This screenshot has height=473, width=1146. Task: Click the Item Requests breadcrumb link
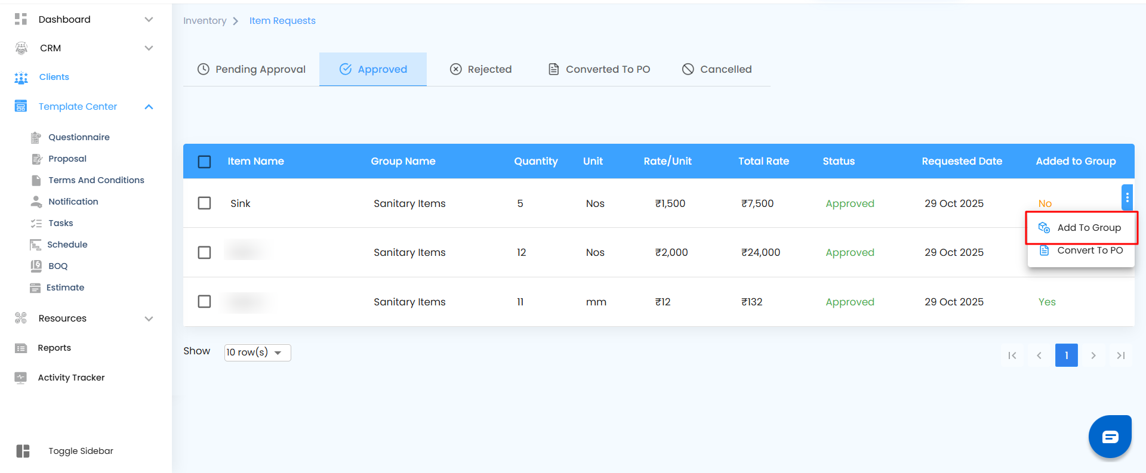[282, 21]
